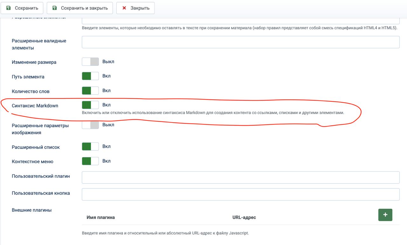The width and height of the screenshot is (407, 245).
Task: Enable Расширенные параметры изображения switch
Action: tap(90, 125)
